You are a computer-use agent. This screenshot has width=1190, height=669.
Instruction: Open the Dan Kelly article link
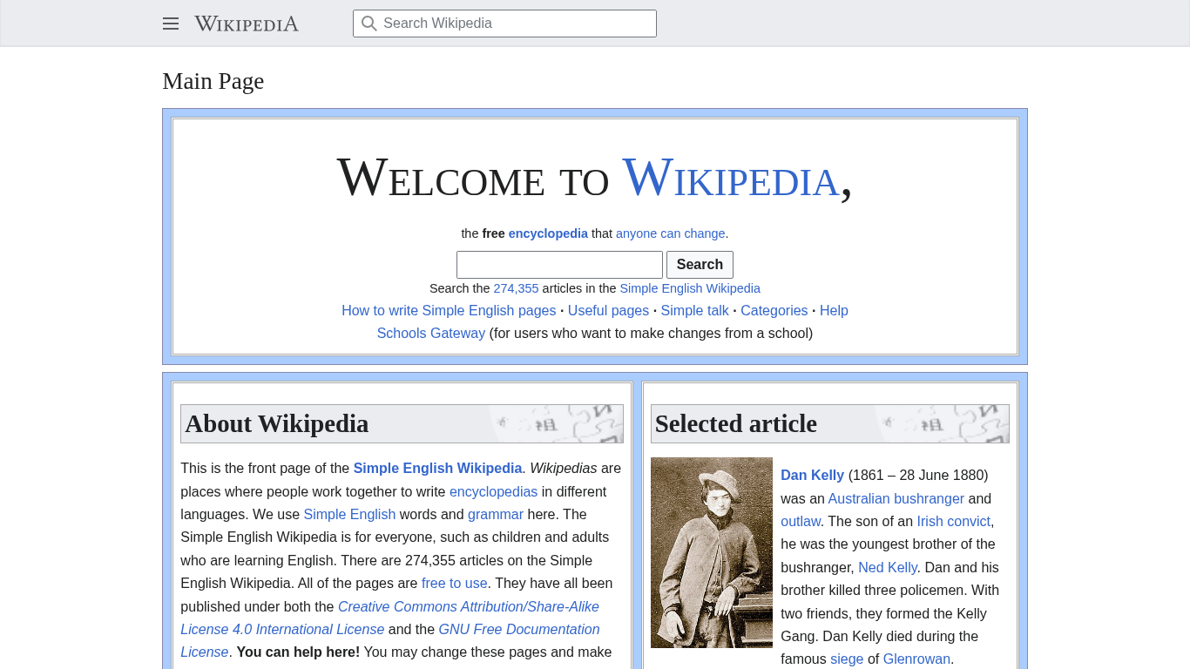coord(812,476)
